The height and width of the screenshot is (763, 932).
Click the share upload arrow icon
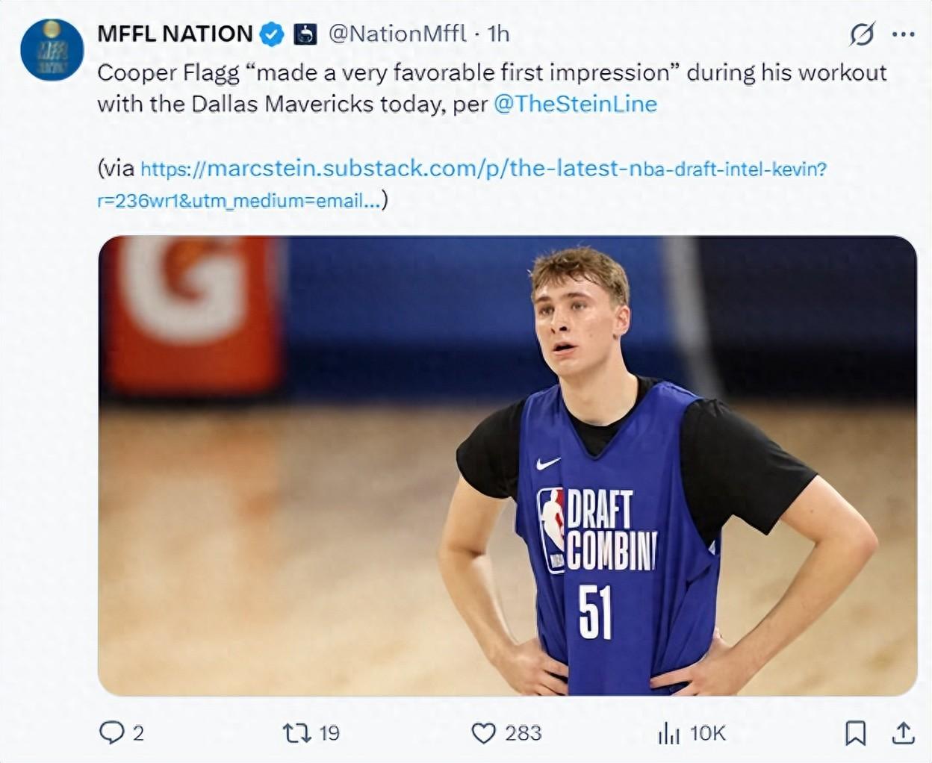pos(903,733)
